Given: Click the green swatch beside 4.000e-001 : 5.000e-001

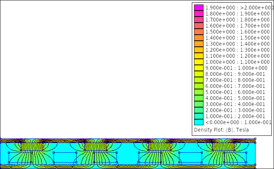Looking at the screenshot, I should [x=199, y=98].
